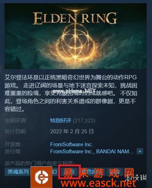Select the 困难 tag
The width and height of the screenshot is (152, 188).
pos(115,172)
